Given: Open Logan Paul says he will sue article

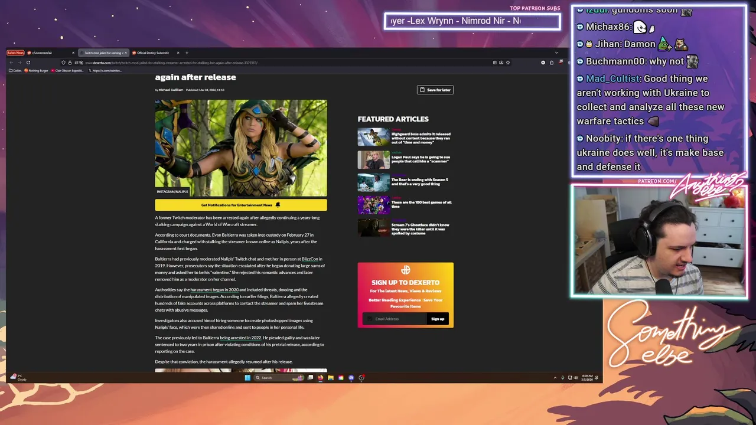Looking at the screenshot, I should pos(421,159).
